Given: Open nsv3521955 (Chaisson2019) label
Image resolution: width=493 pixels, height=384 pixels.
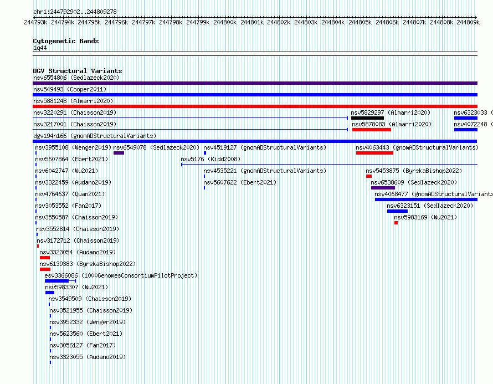Looking at the screenshot, I should [91, 310].
